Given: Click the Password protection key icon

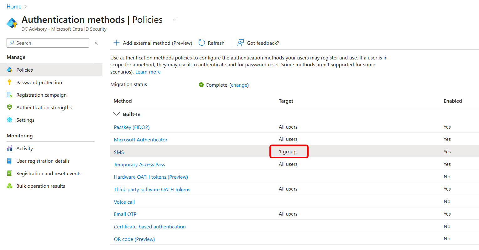Looking at the screenshot, I should (9, 82).
